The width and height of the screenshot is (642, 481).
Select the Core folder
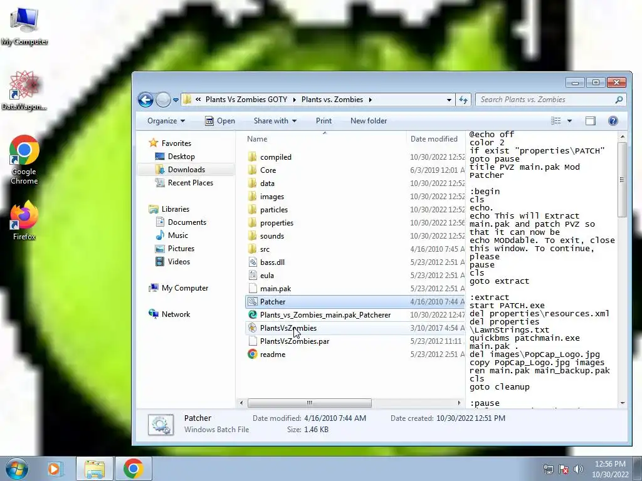coord(268,170)
